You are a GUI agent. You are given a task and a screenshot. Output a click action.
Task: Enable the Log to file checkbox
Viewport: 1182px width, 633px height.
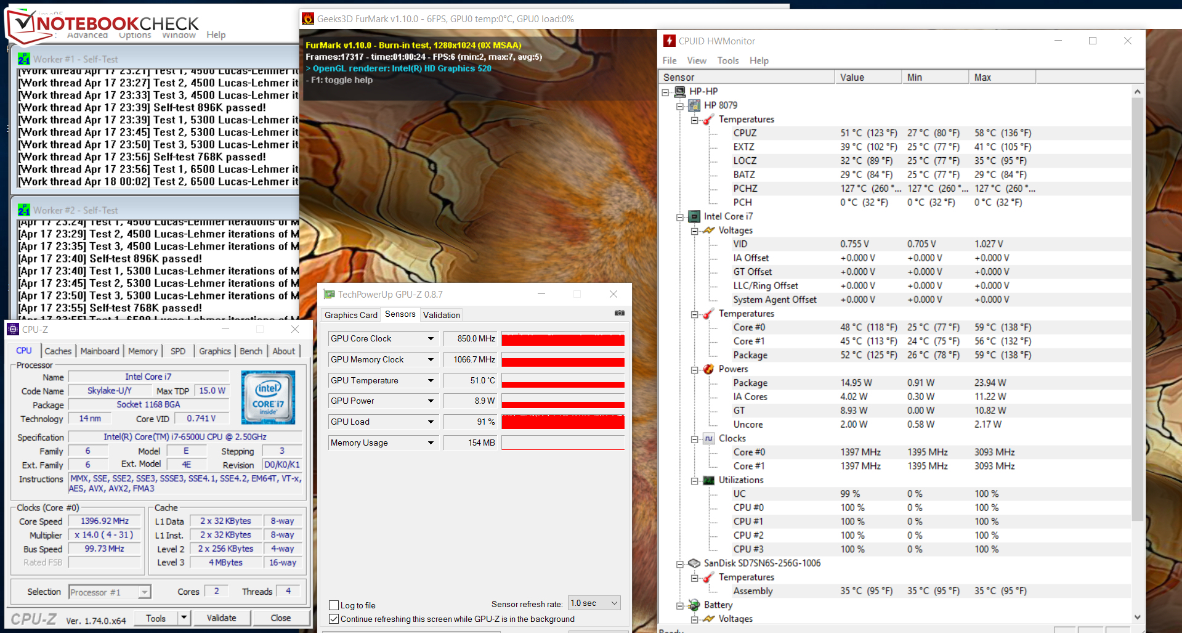334,605
